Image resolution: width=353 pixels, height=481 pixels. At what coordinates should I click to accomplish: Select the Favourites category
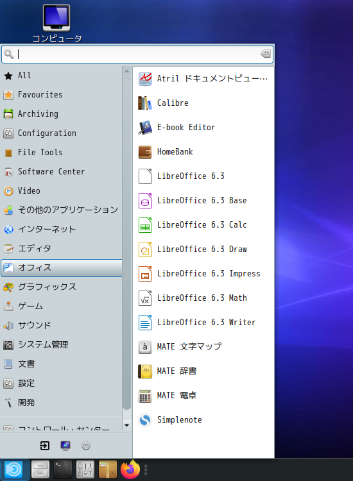point(62,95)
